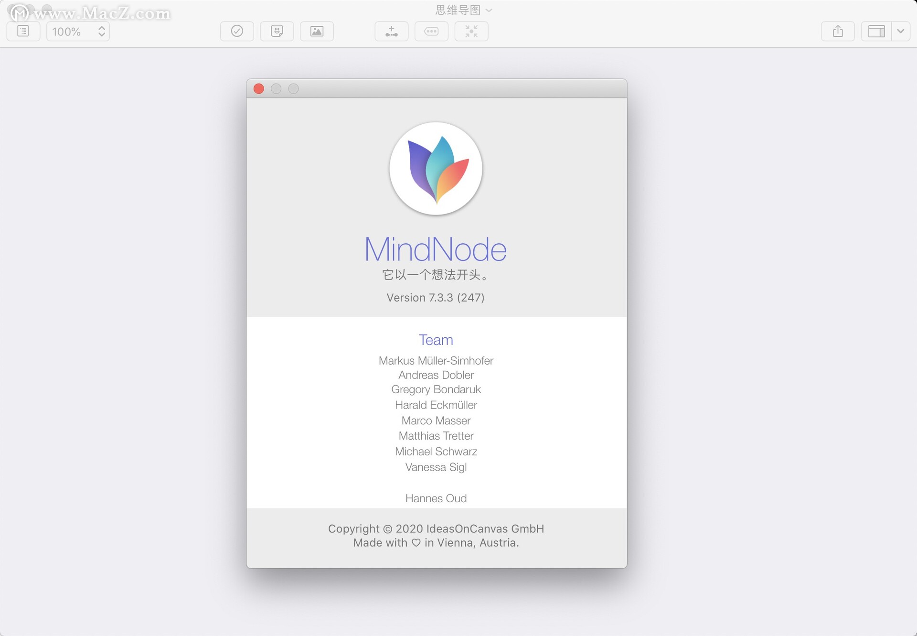Click the share export icon
The height and width of the screenshot is (636, 917).
[838, 32]
